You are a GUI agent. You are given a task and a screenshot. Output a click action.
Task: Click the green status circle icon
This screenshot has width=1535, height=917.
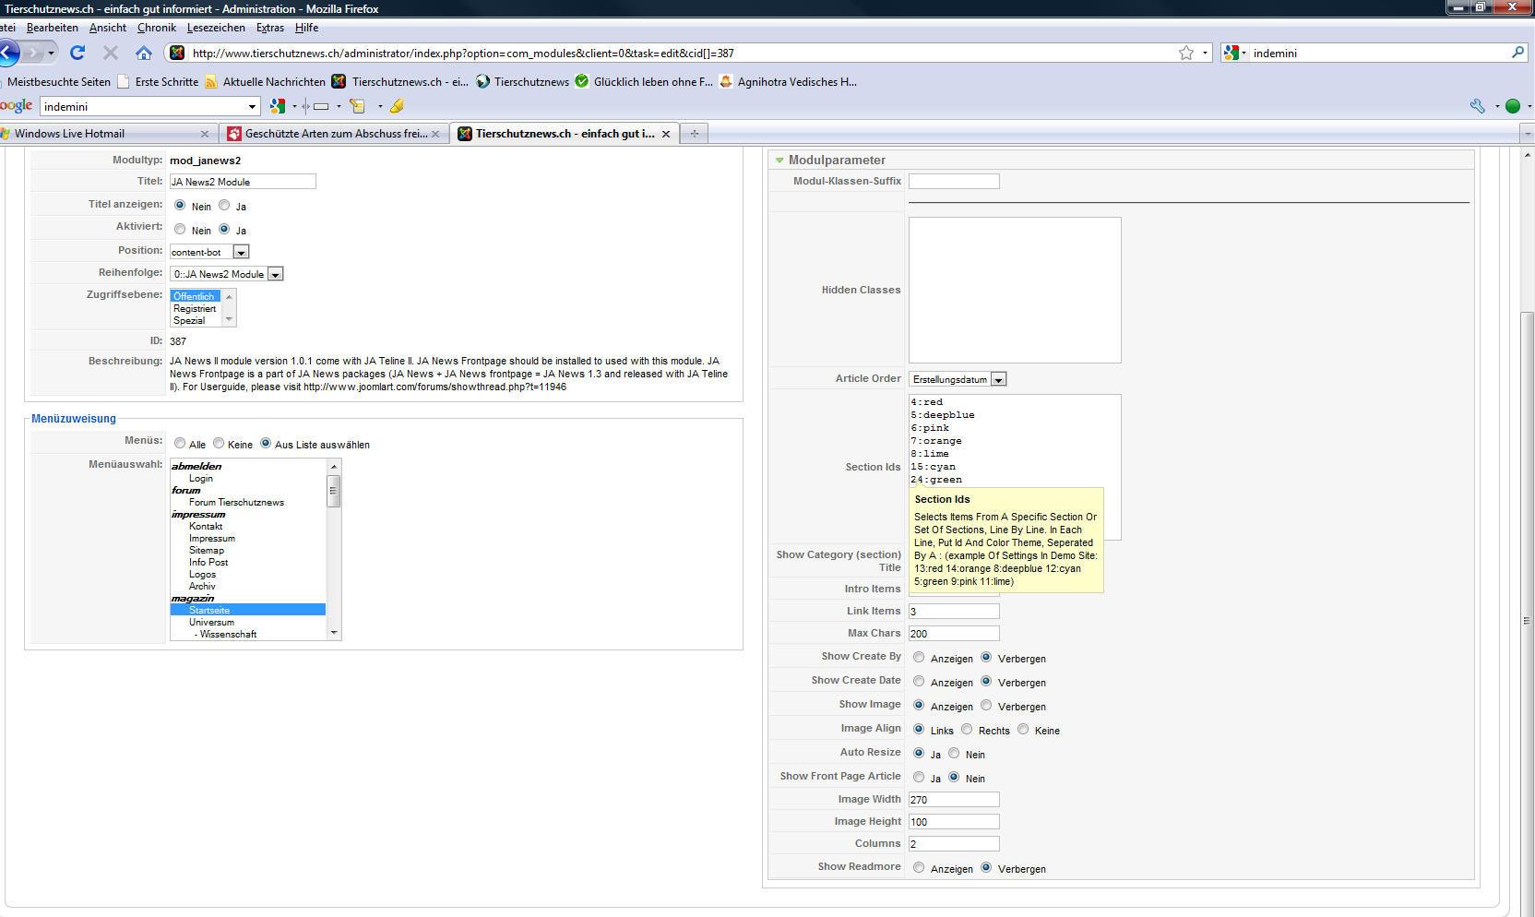click(x=1513, y=106)
